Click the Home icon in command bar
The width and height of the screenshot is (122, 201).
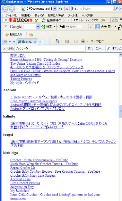point(57,41)
